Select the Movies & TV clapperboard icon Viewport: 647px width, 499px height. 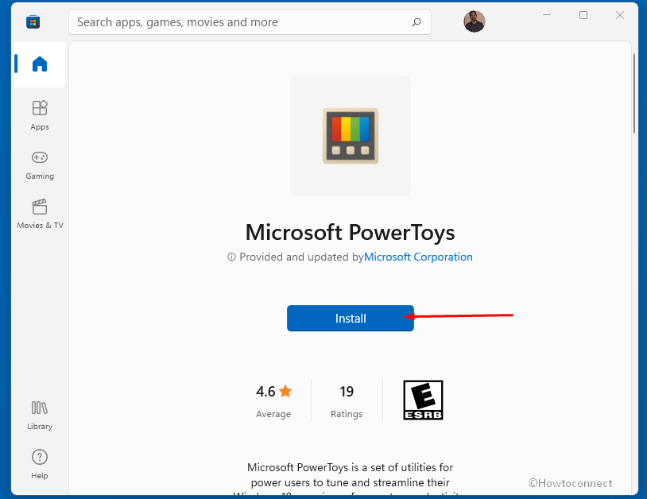(x=40, y=207)
